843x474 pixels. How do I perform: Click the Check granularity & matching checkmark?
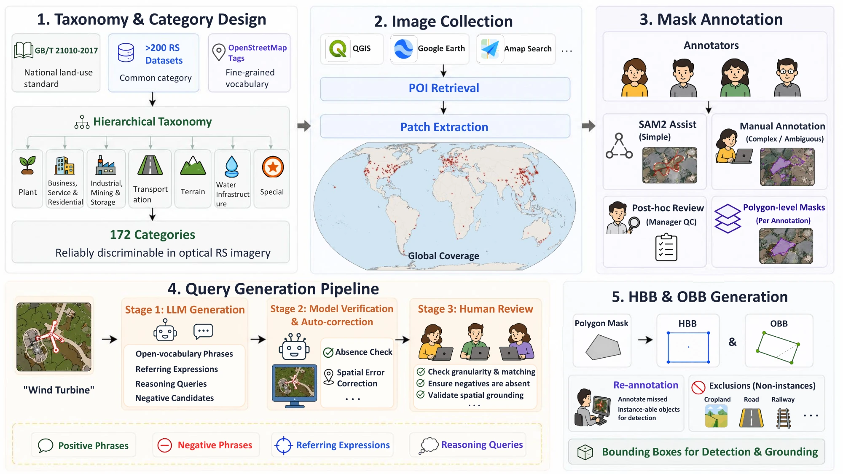point(421,372)
